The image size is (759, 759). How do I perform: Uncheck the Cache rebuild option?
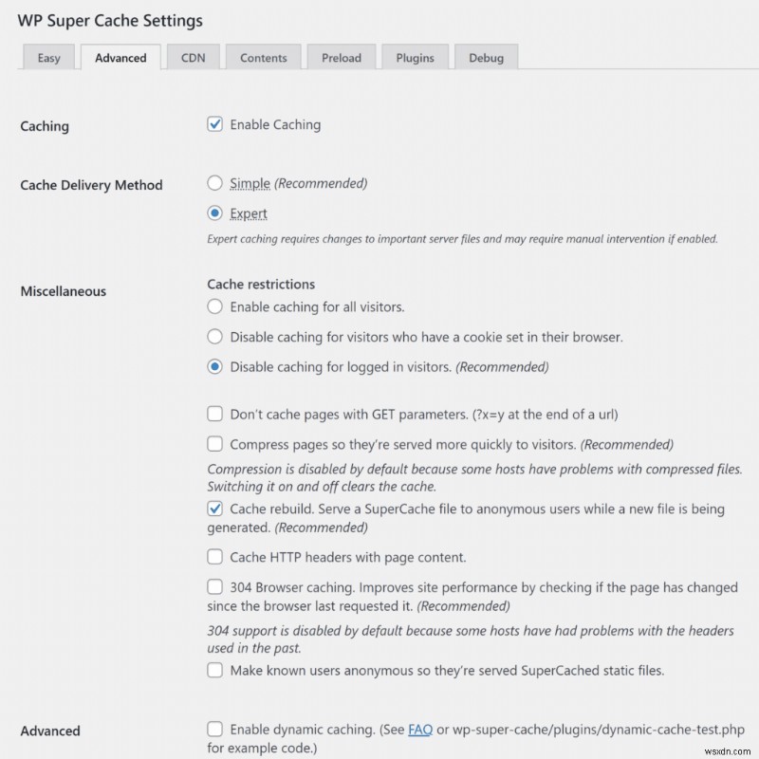click(213, 509)
